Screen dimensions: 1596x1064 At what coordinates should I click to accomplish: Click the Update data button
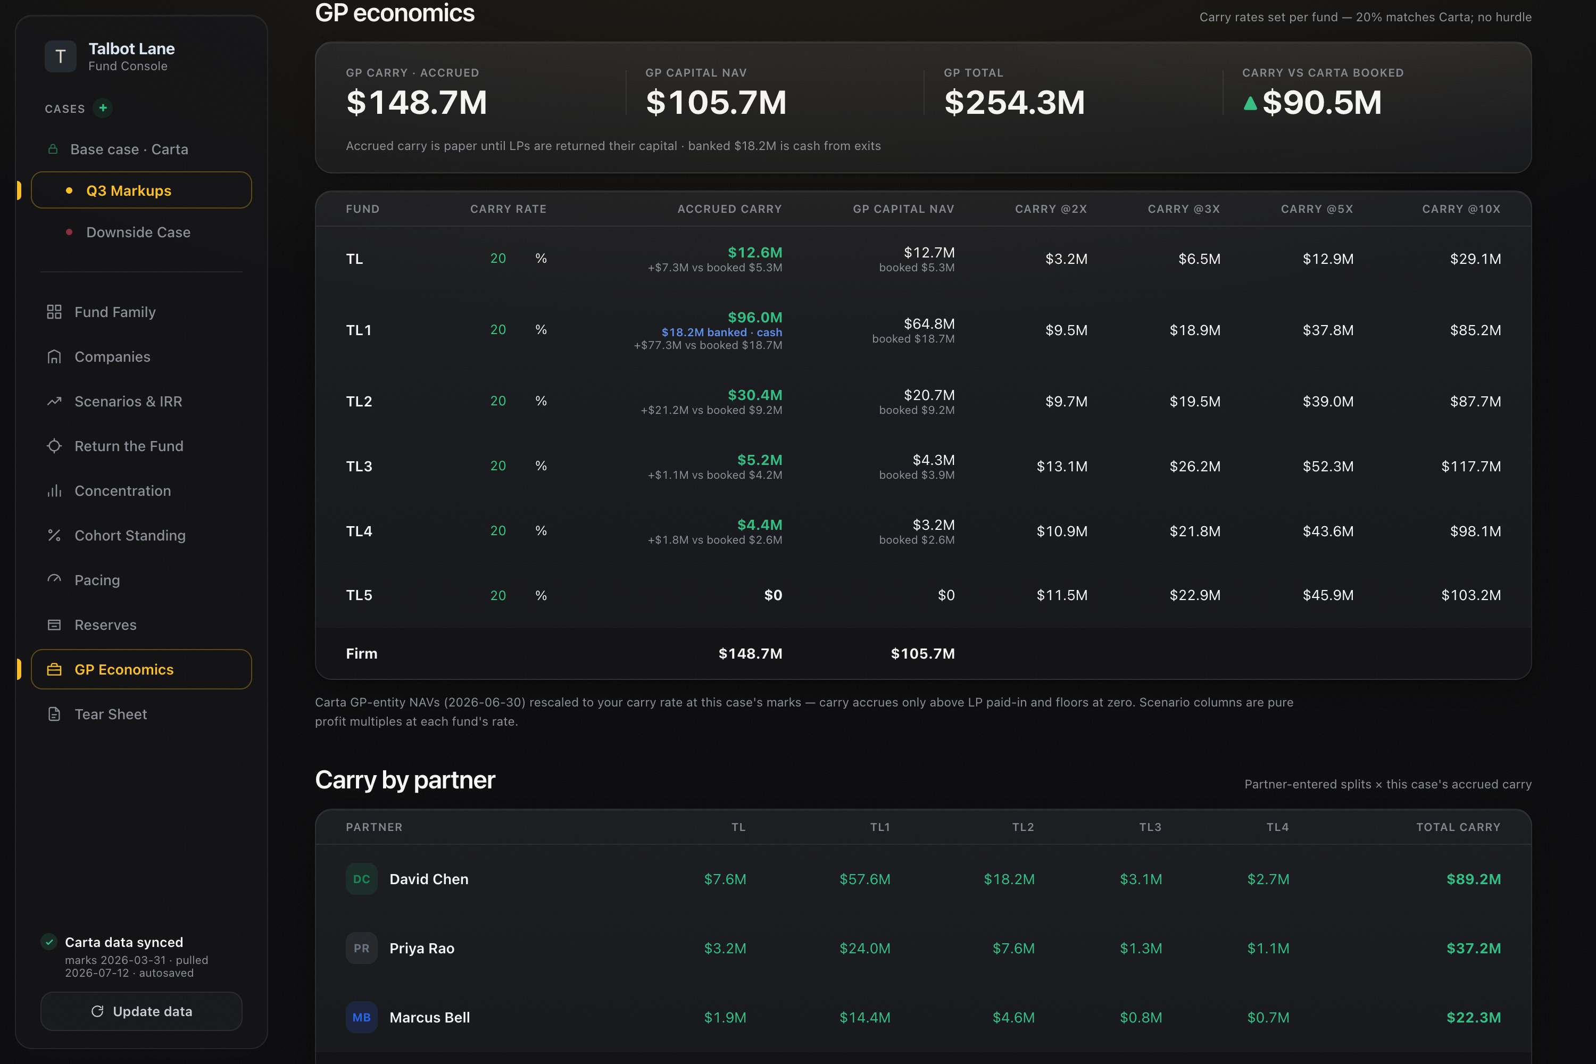[x=141, y=1011]
